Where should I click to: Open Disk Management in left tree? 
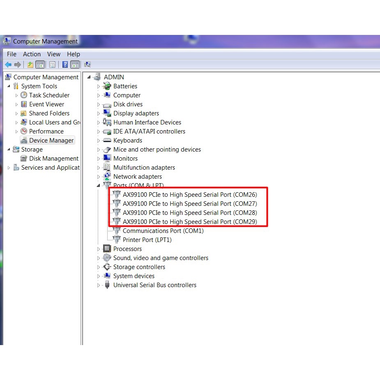(x=53, y=159)
